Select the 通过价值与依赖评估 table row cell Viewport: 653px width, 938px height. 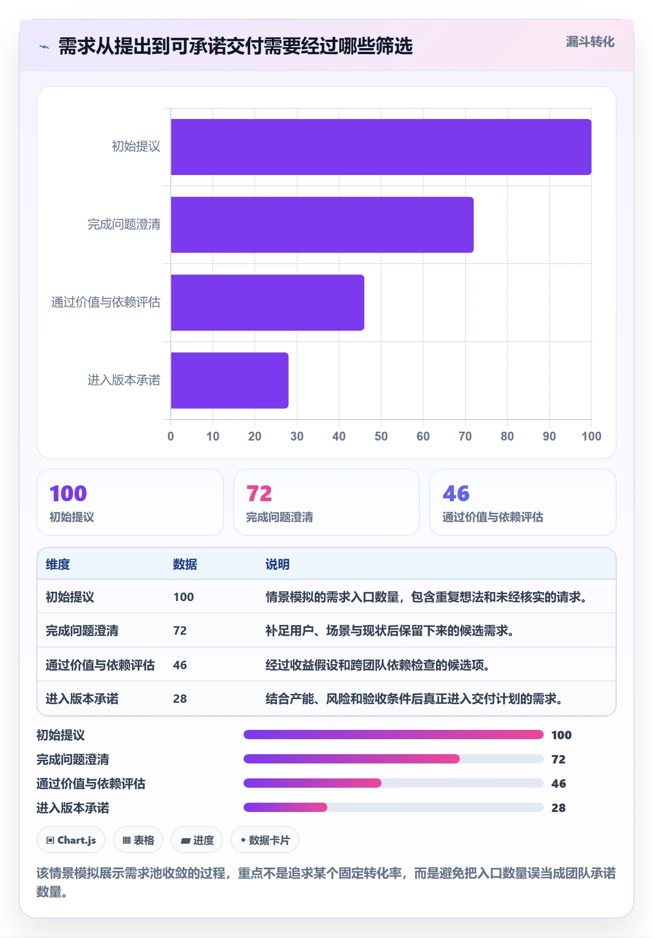pos(100,665)
